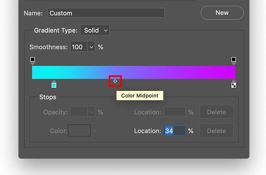Expand the Smoothness percentage dropdown
The width and height of the screenshot is (266, 175).
pos(92,47)
